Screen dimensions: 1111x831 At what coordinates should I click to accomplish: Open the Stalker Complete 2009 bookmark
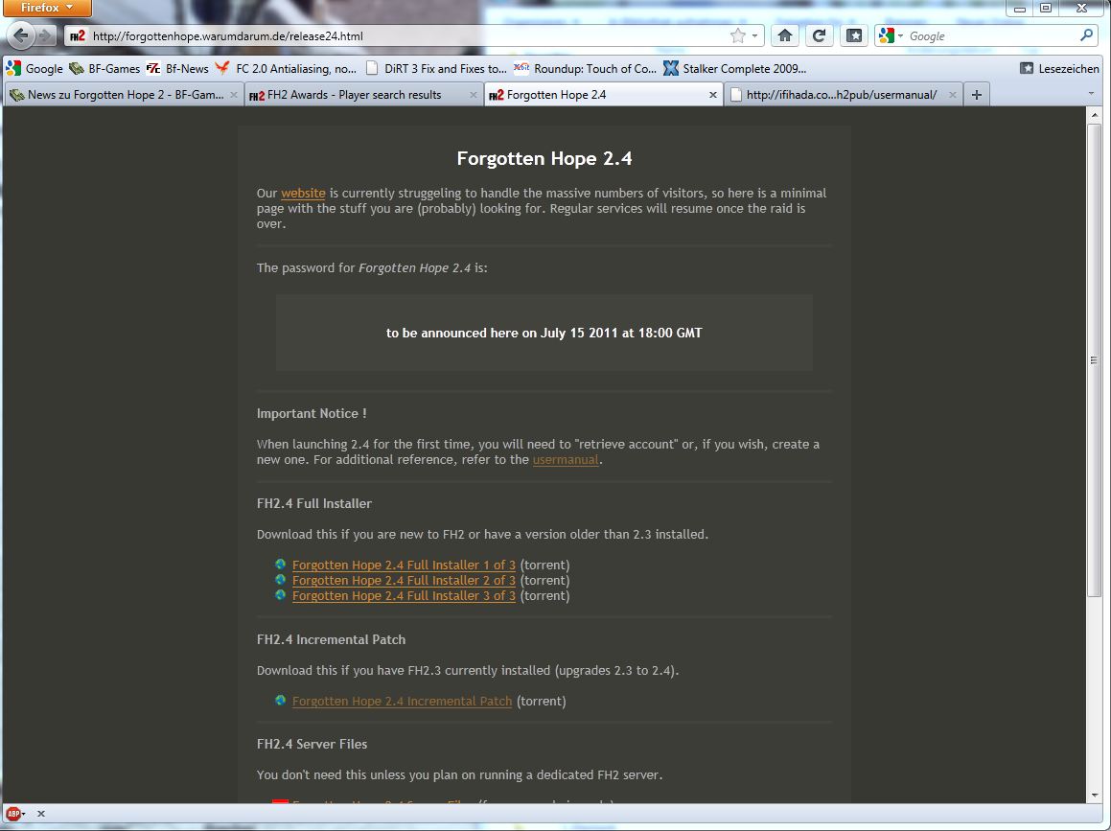(x=735, y=69)
